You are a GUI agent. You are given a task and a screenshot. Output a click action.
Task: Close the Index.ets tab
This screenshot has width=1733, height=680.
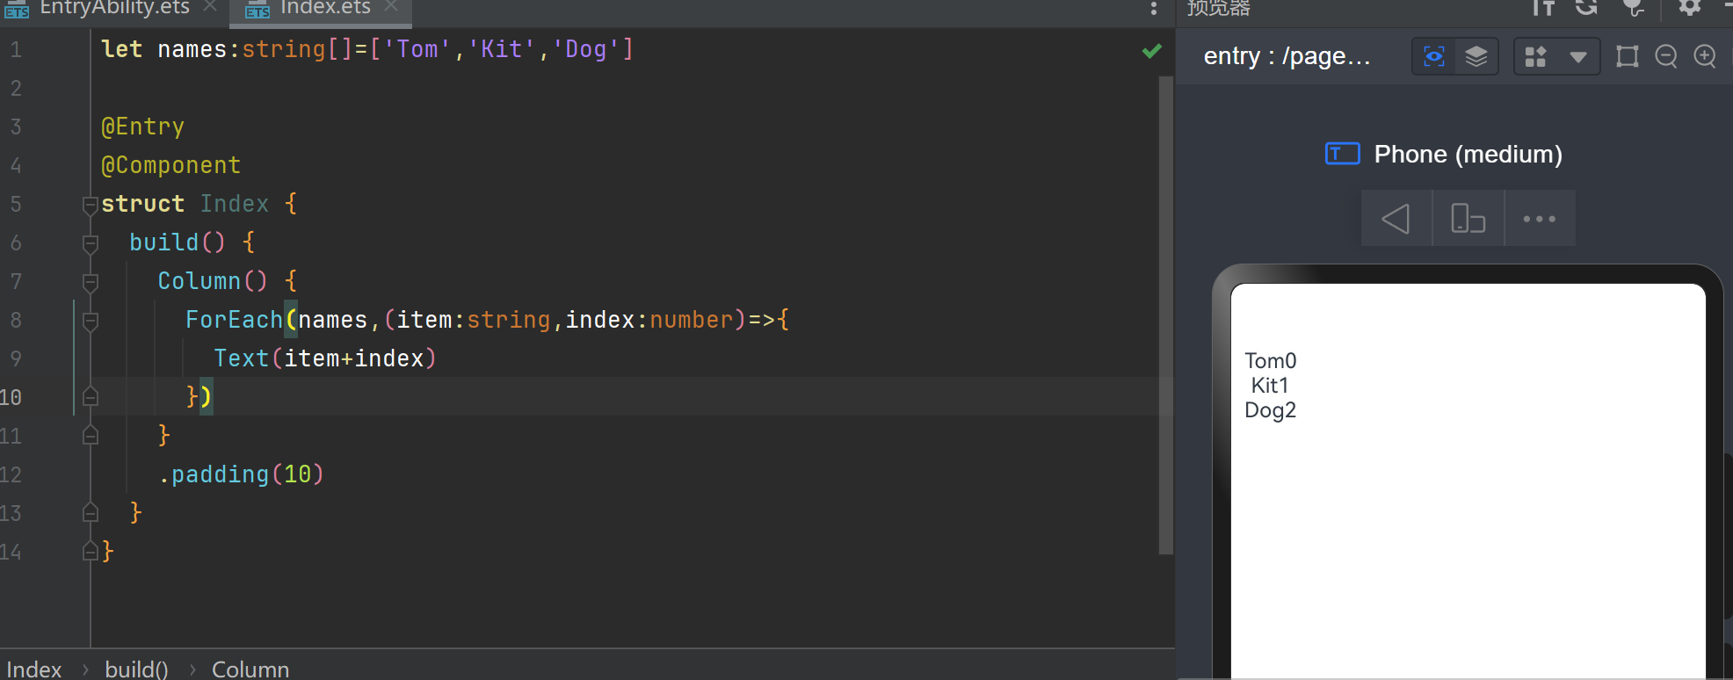coord(392,7)
